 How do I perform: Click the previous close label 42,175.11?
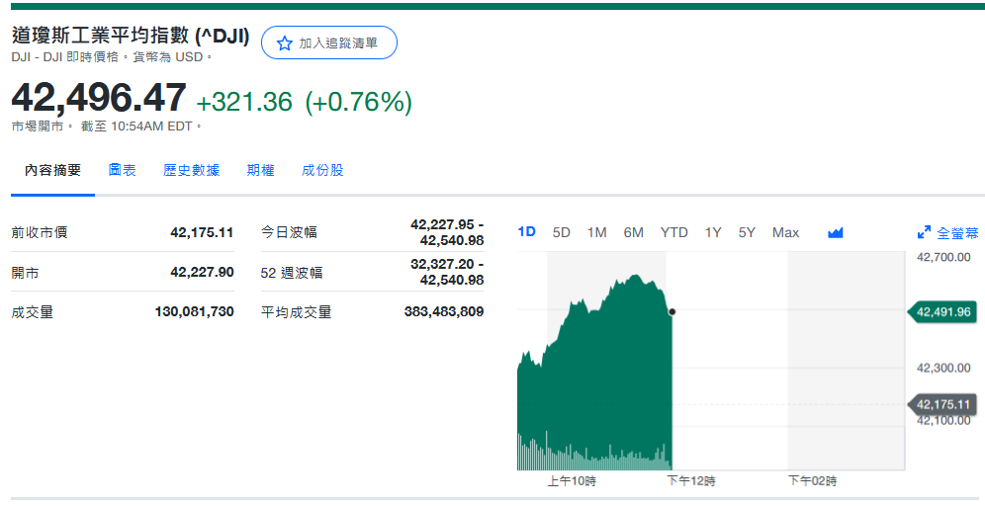coord(943,404)
